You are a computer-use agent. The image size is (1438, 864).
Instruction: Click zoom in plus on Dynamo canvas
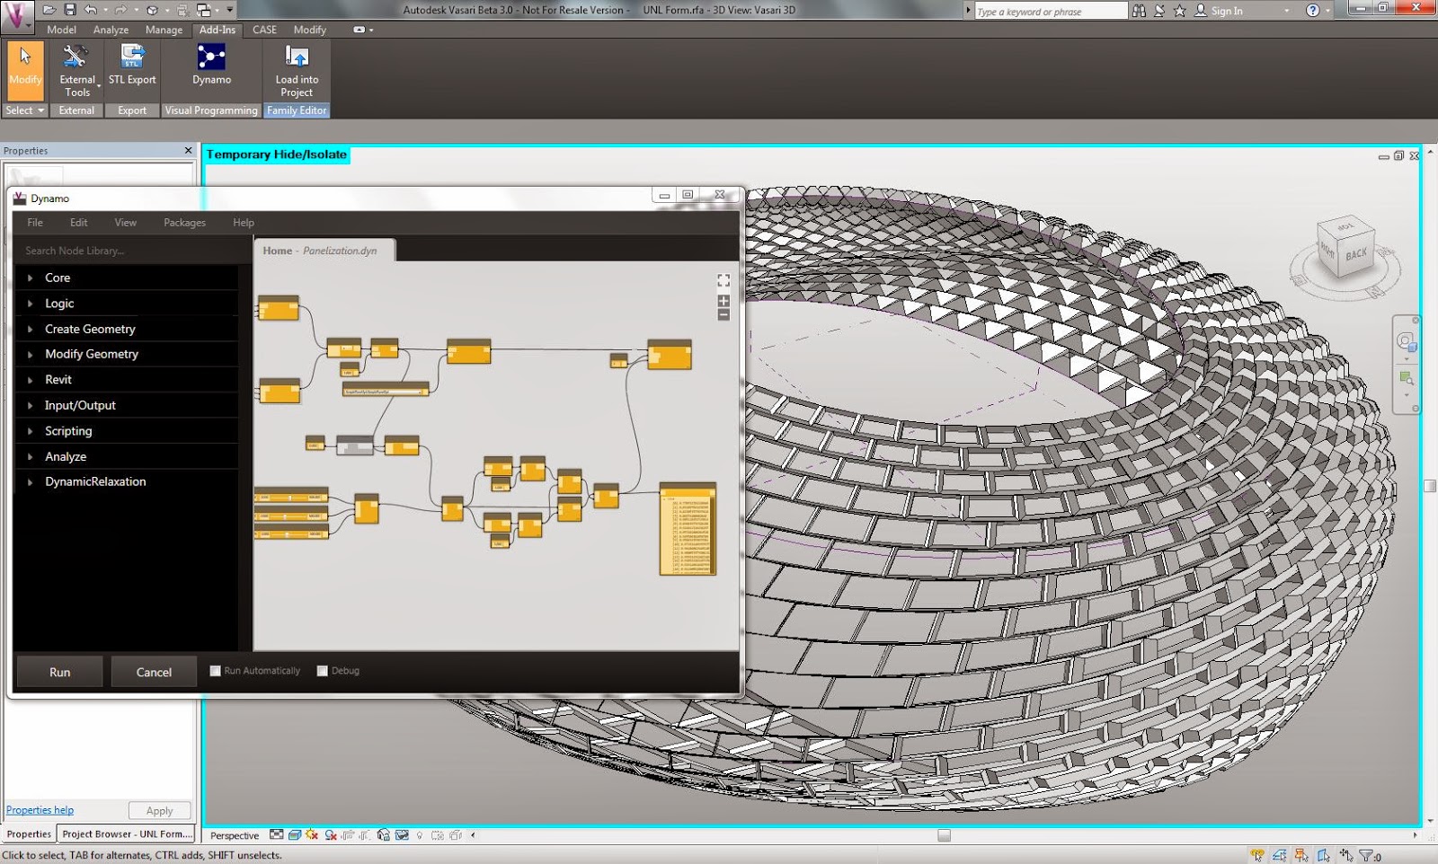pos(723,301)
